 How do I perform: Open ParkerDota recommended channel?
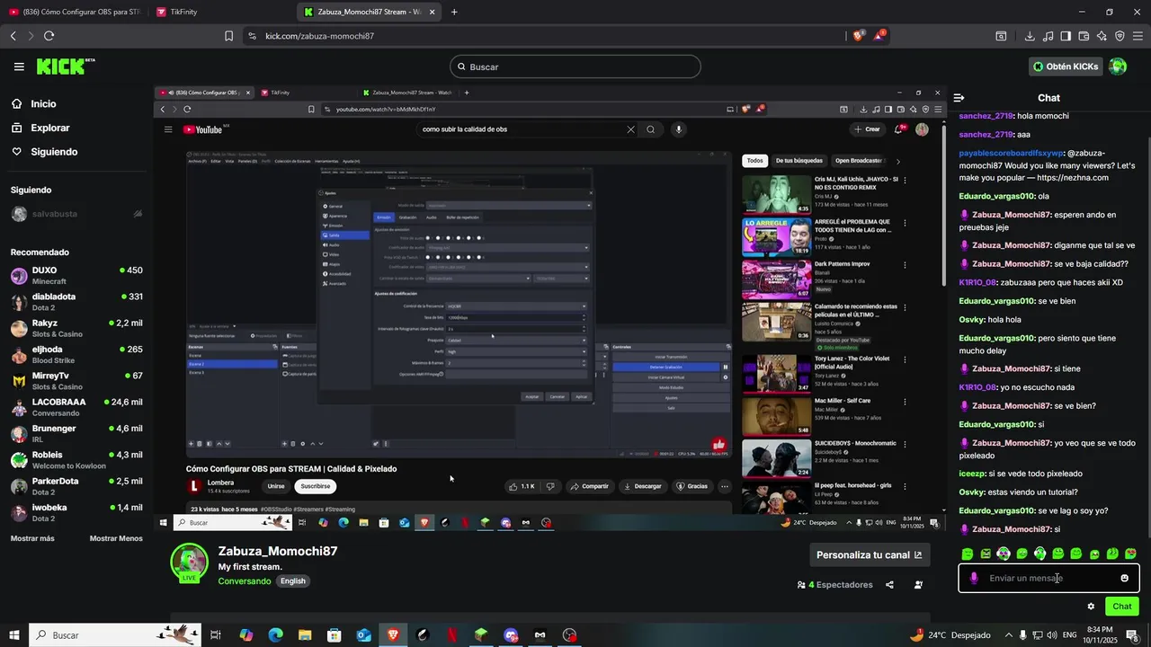click(x=76, y=486)
